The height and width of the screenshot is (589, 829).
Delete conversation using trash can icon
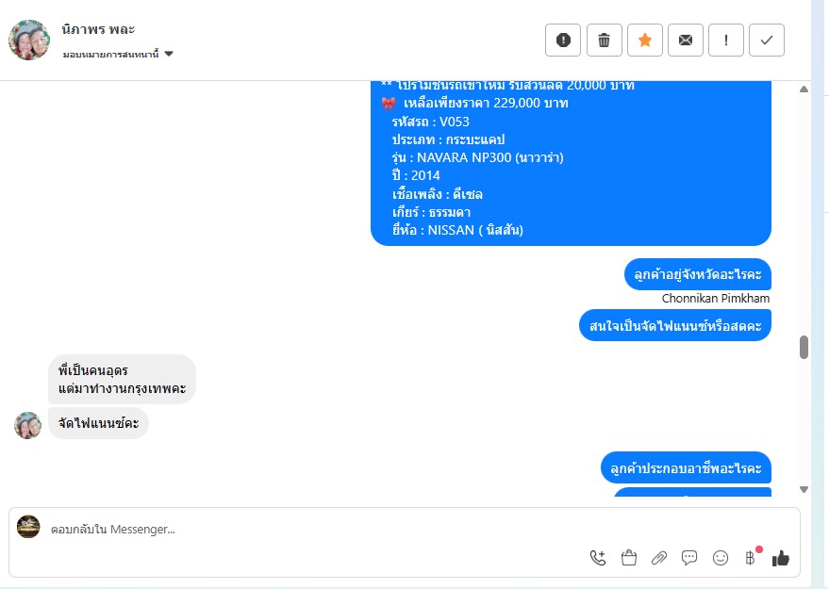[x=604, y=41]
